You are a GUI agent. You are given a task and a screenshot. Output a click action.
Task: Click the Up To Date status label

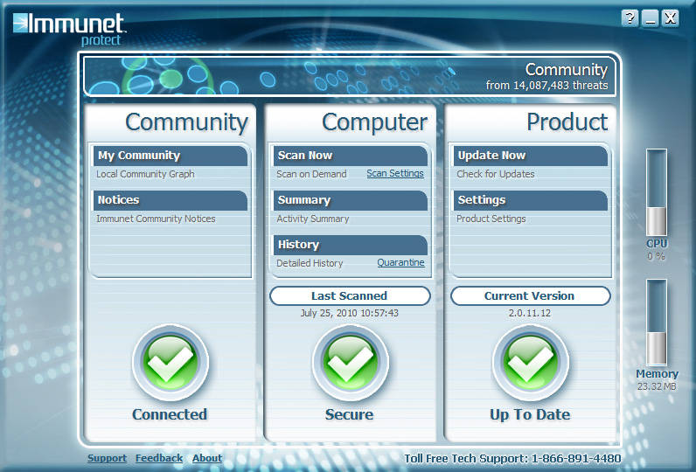click(x=530, y=414)
